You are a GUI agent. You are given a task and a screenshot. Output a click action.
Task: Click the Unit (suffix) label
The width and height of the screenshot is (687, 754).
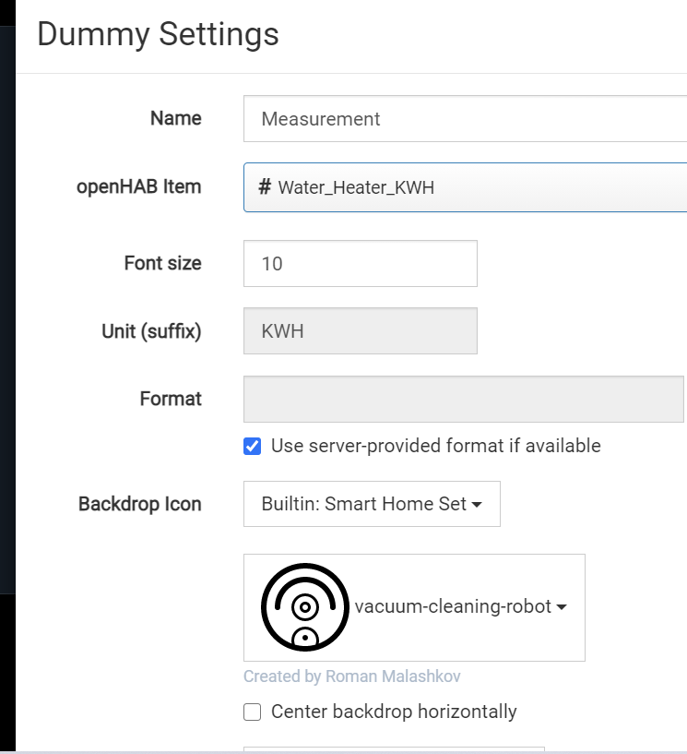[x=151, y=330]
